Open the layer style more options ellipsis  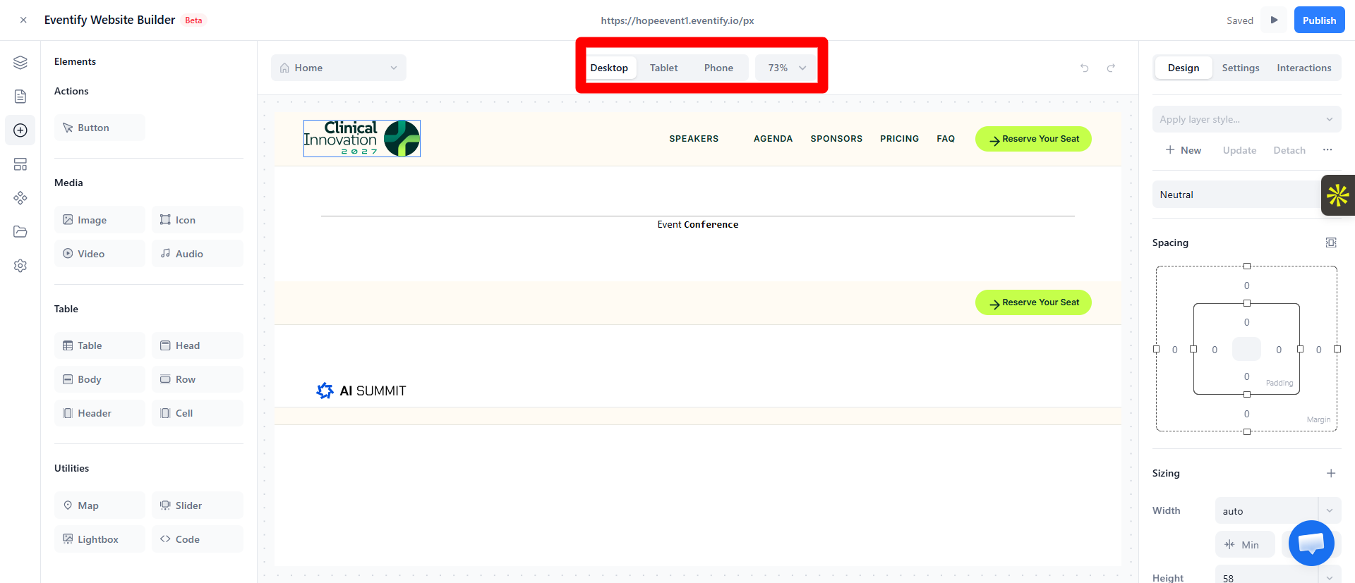point(1327,150)
